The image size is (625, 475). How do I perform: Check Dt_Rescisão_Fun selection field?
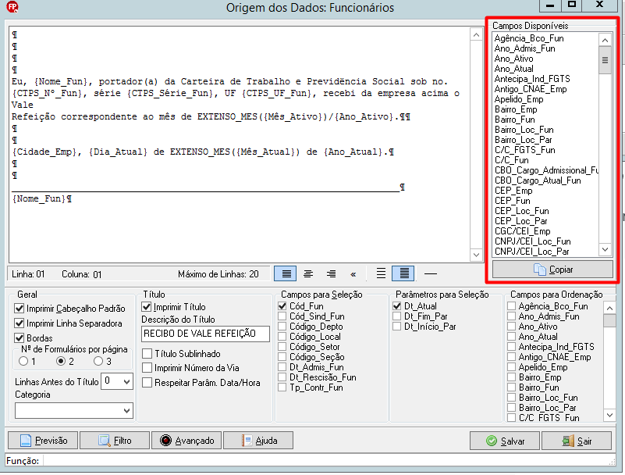282,377
